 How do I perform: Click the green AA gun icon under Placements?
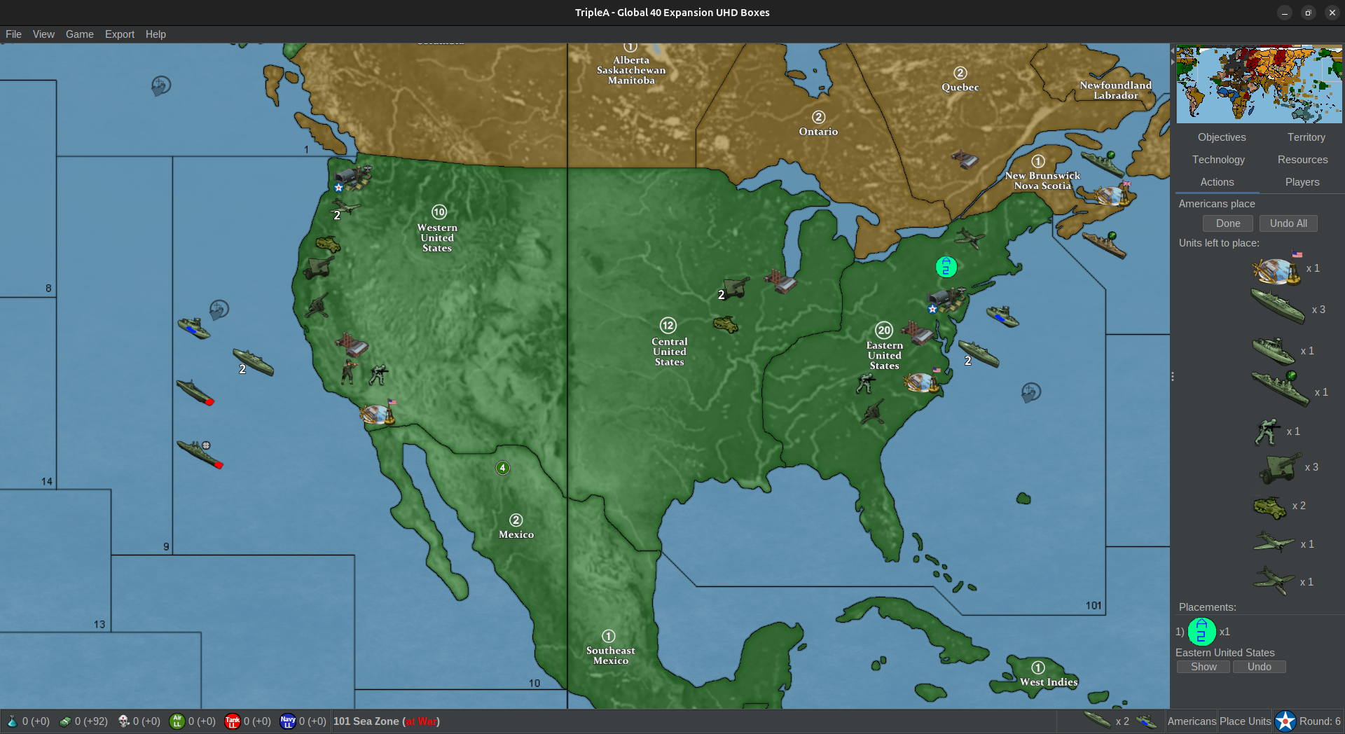1201,631
